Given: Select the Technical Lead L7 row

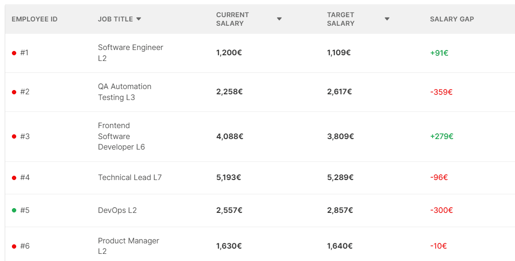Looking at the screenshot, I should 260,178.
